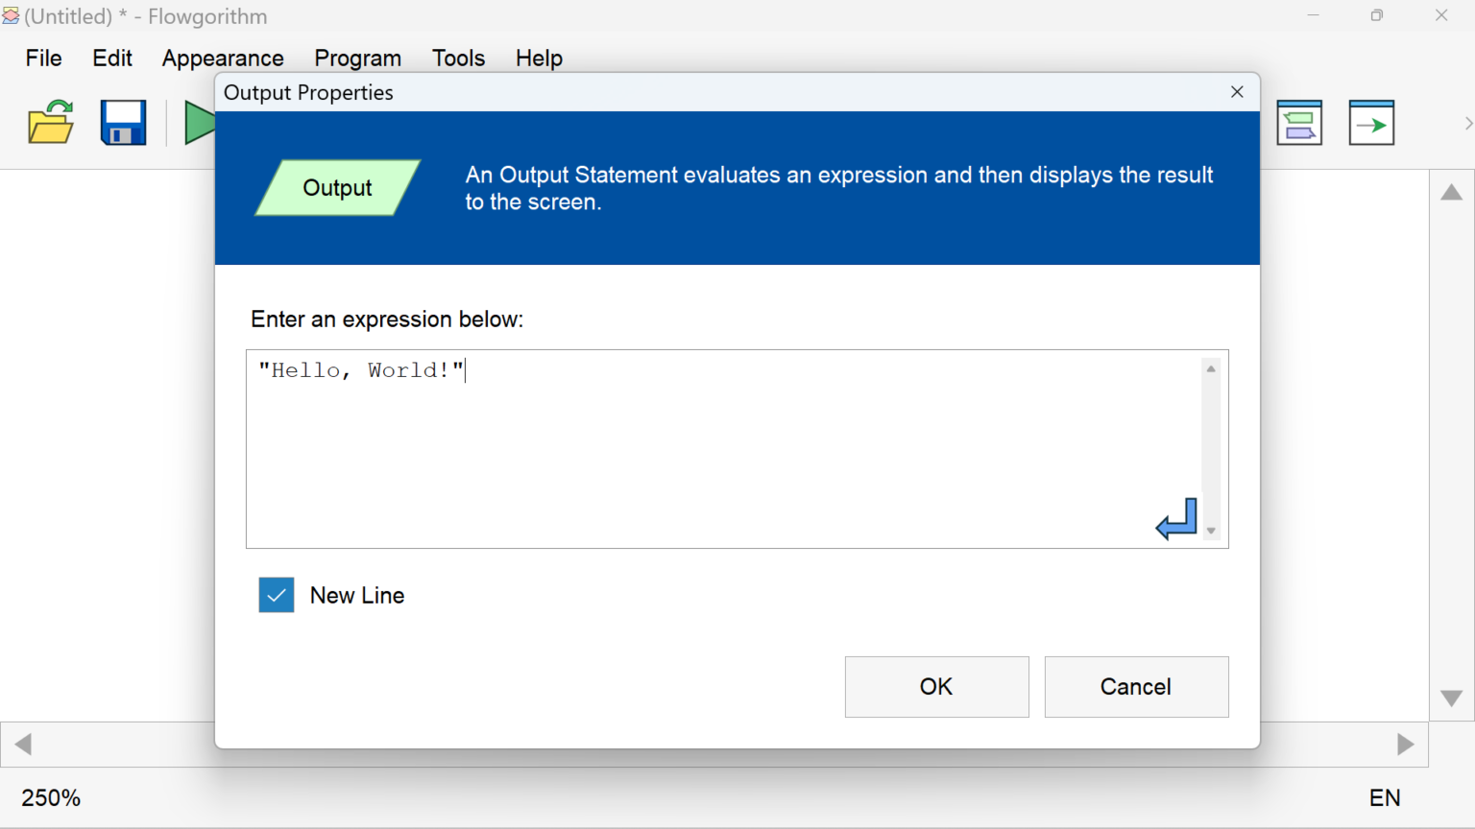Viewport: 1475px width, 829px height.
Task: Click the Open folder toolbar icon
Action: tap(51, 123)
